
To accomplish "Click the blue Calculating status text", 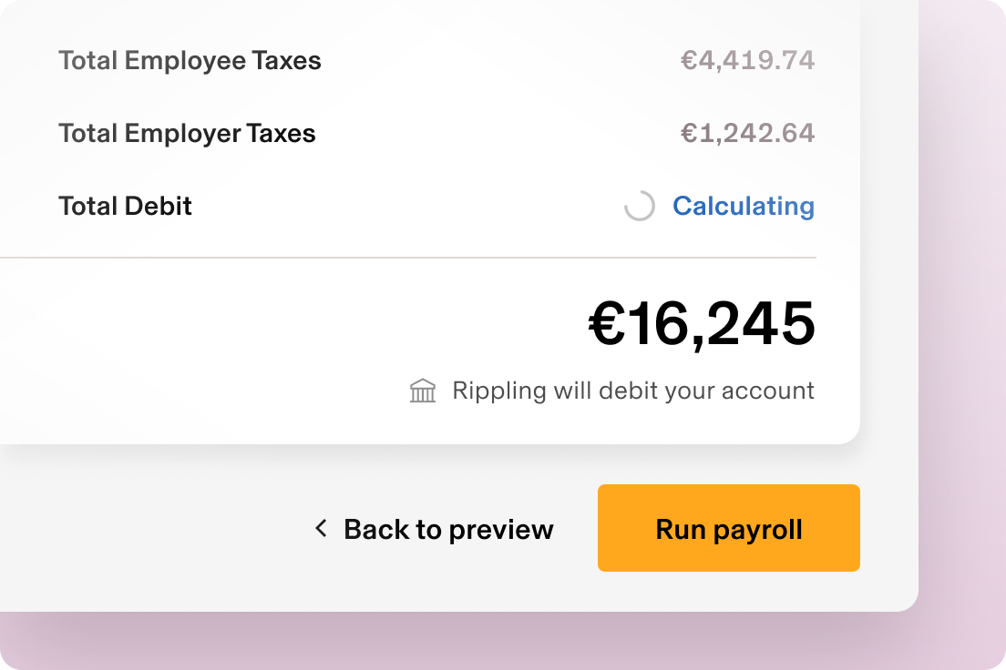I will point(743,206).
